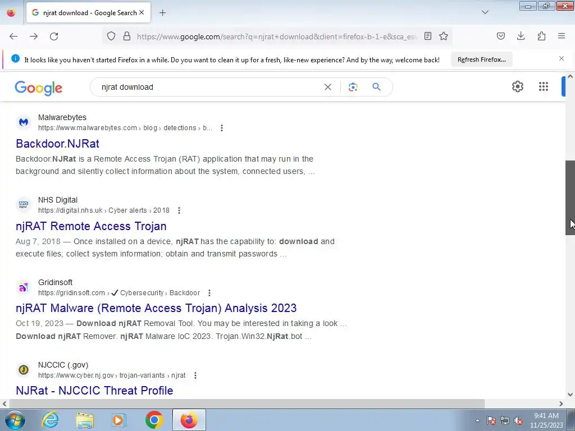Screen dimensions: 575x431
Task: Click the scroll up arrow
Action: (571, 76)
